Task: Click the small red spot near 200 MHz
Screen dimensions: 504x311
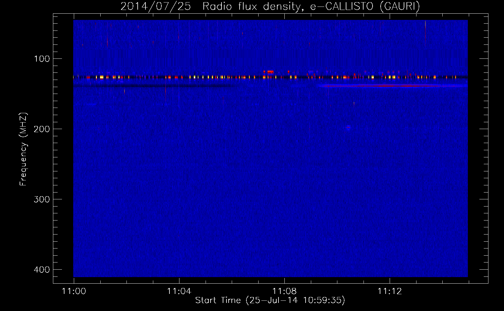Action: pyautogui.click(x=348, y=127)
